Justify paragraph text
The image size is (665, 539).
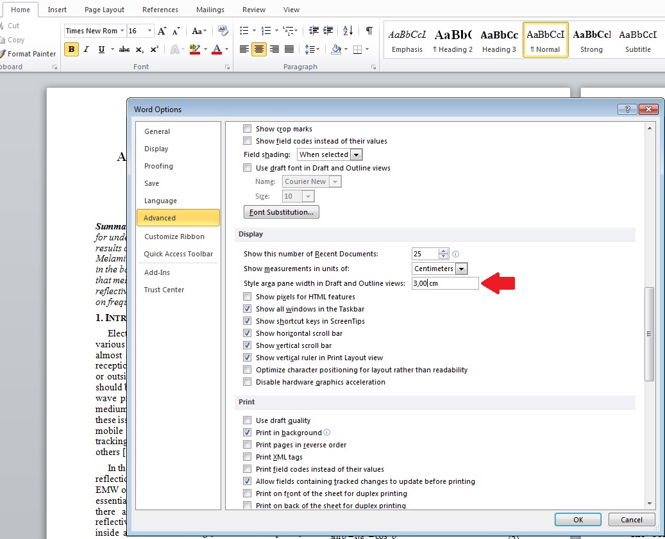click(x=289, y=49)
